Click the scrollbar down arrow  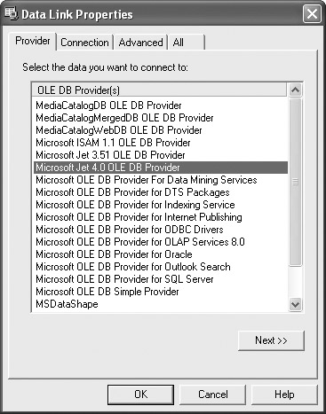(x=295, y=304)
